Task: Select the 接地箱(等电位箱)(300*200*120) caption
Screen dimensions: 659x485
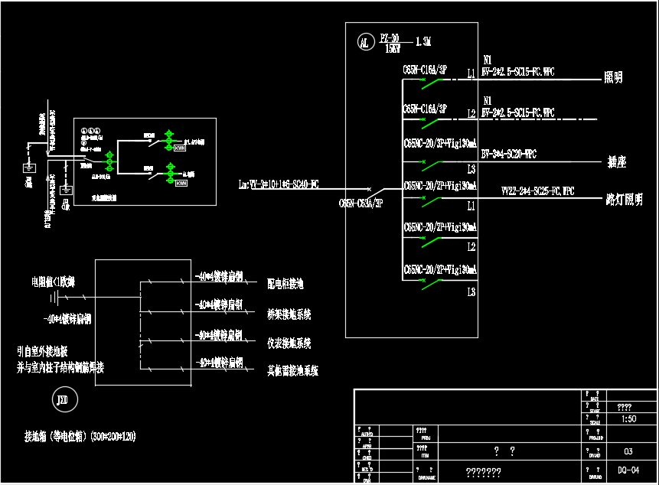Action: click(80, 436)
